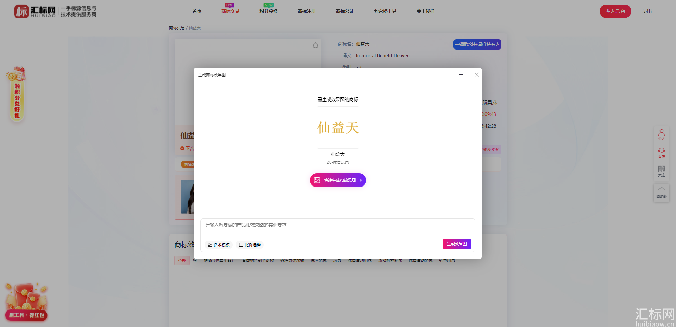Click 快速生成AI效果图 button
Image resolution: width=676 pixels, height=327 pixels.
click(338, 180)
